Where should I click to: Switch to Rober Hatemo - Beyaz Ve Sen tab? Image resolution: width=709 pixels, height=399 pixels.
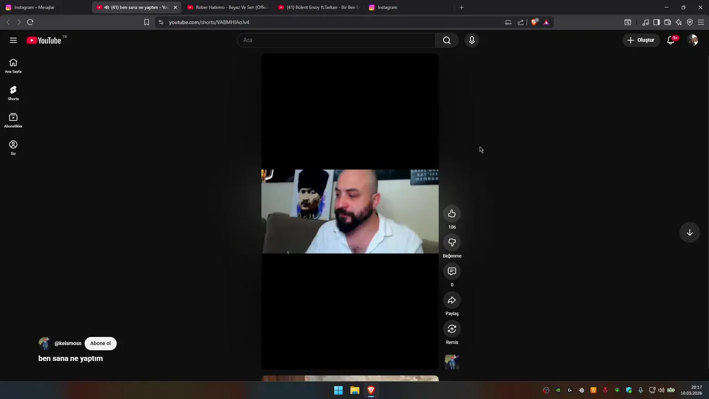click(228, 7)
